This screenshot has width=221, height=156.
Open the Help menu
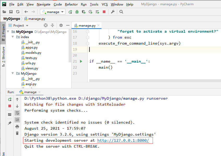130,4
